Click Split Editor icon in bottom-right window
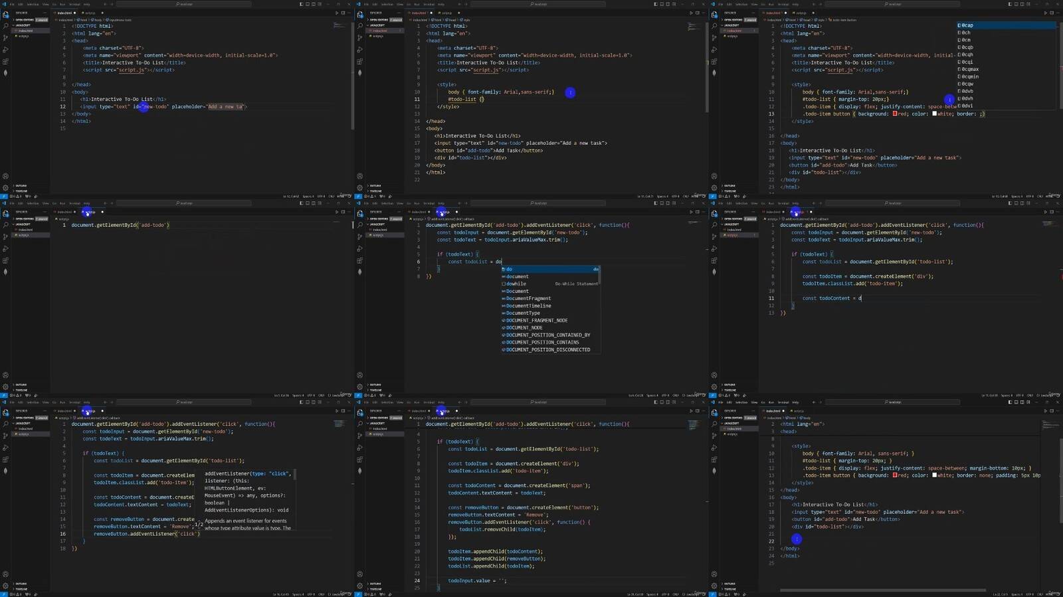Viewport: 1063px width, 597px height. pos(1051,411)
